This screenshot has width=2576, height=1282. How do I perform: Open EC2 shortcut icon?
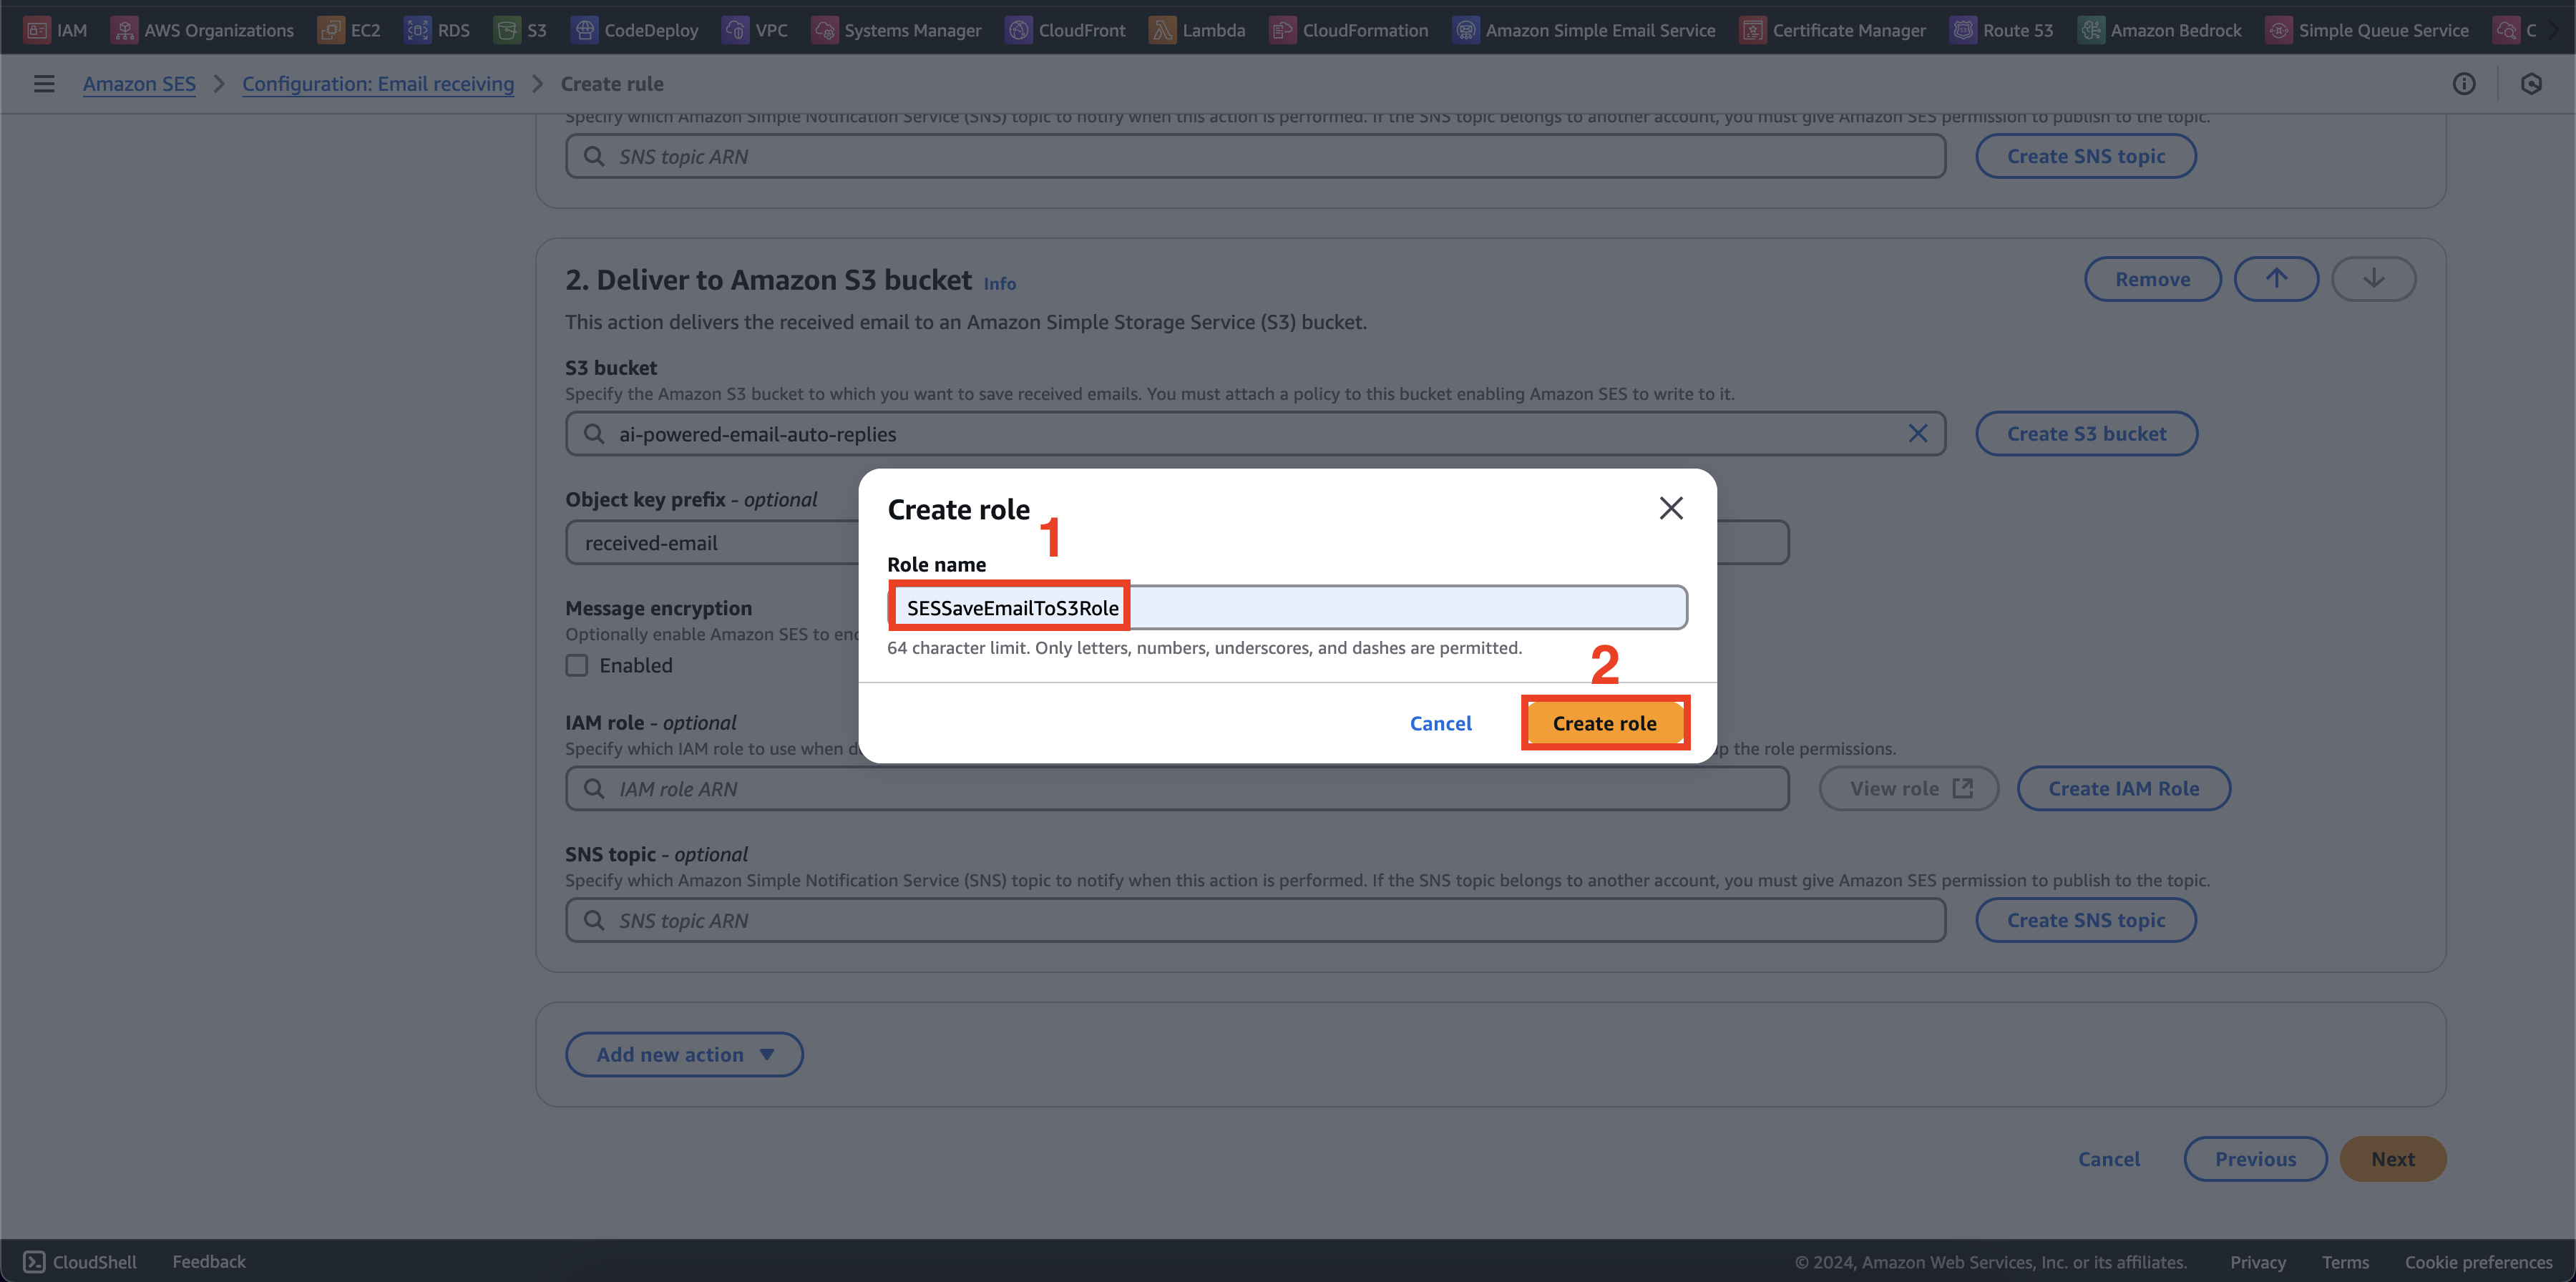coord(331,30)
